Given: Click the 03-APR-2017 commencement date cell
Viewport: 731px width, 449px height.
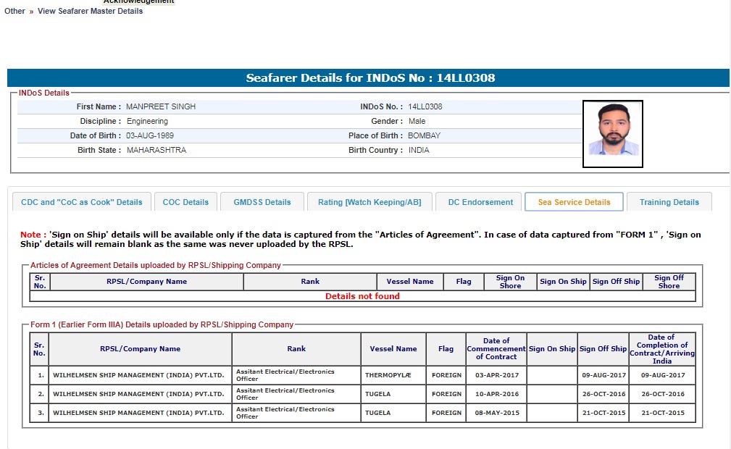Looking at the screenshot, I should 496,375.
